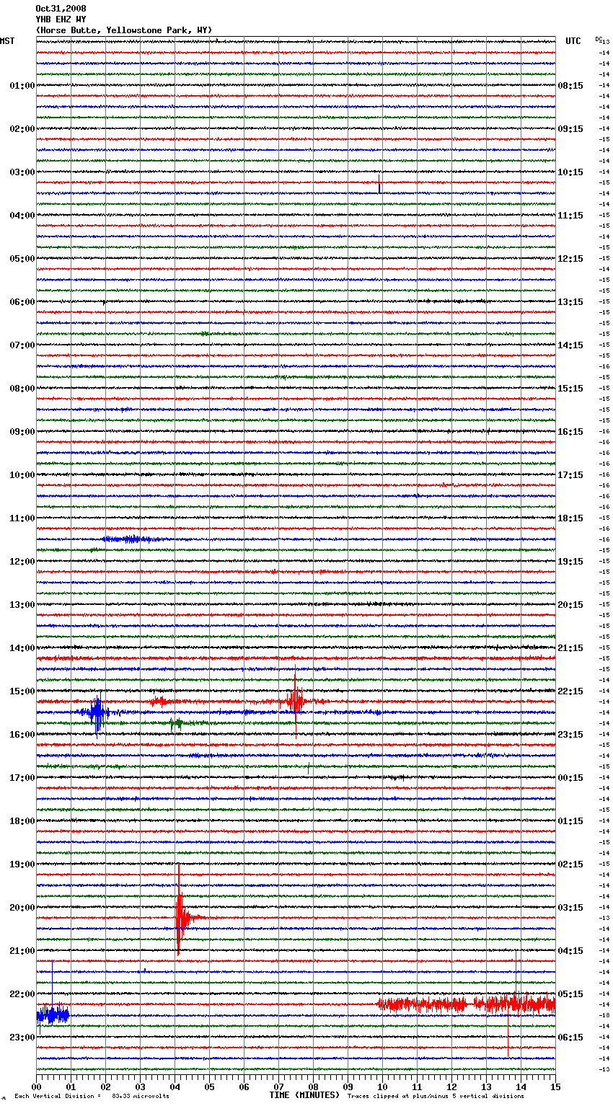Click minute tick label '02' on the time axis

pos(105,1087)
